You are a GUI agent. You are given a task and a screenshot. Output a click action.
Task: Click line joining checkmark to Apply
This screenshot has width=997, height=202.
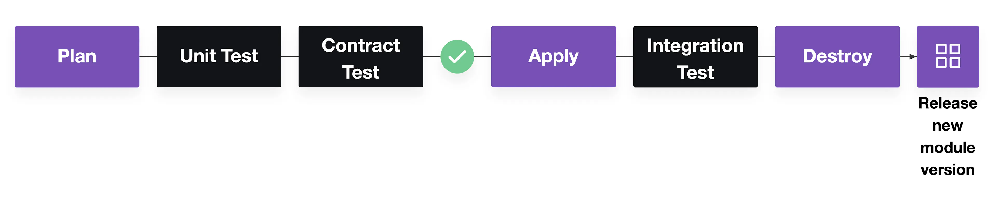click(x=483, y=57)
